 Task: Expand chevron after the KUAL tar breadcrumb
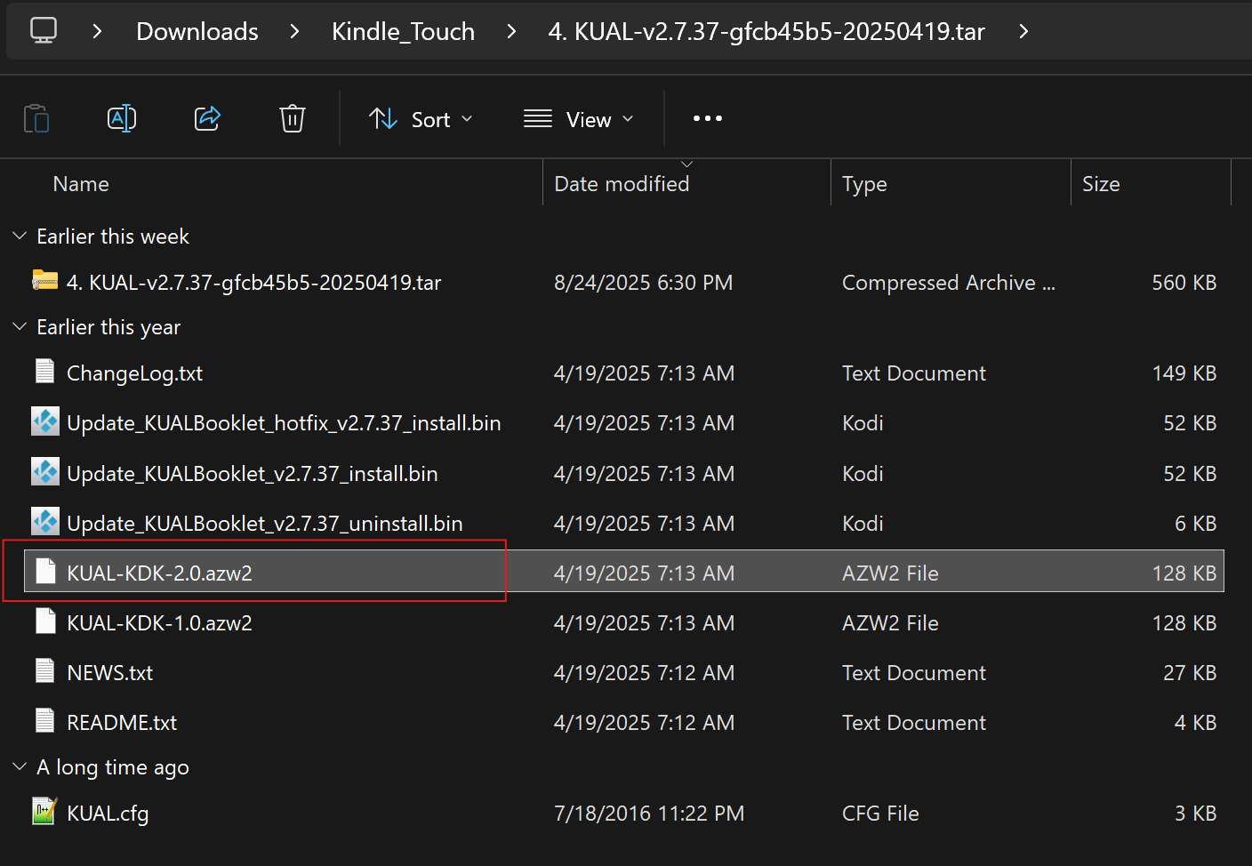[x=1023, y=31]
